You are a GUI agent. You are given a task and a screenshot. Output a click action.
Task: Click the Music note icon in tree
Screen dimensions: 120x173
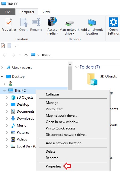[13, 125]
